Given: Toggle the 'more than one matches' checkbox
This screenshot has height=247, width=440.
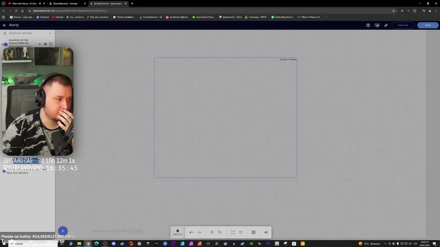Looking at the screenshot, I should coord(4,171).
